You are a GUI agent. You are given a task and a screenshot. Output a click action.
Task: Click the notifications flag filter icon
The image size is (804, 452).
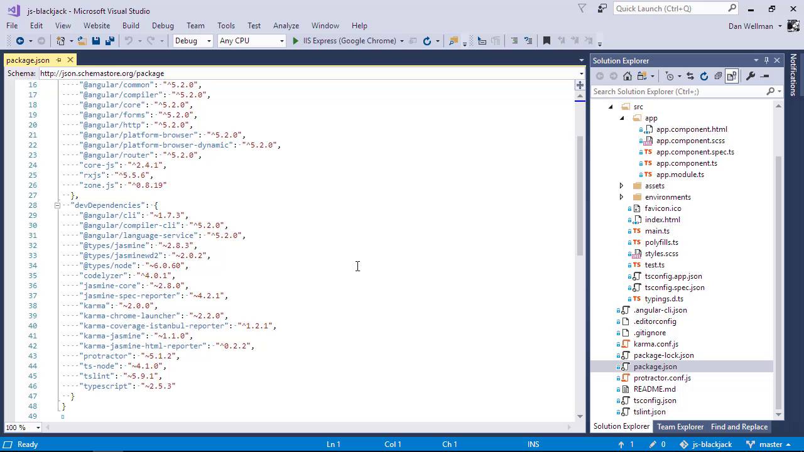[x=582, y=9]
